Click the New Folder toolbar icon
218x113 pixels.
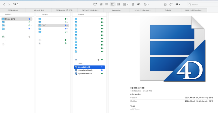[95, 4]
